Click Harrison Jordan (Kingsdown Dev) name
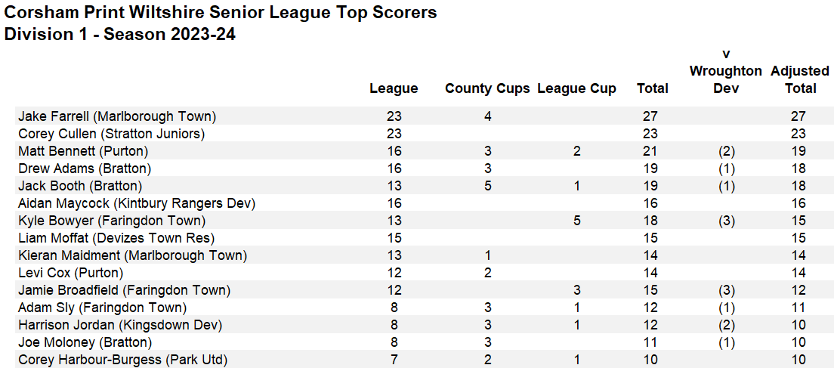834x368 pixels. coord(120,325)
